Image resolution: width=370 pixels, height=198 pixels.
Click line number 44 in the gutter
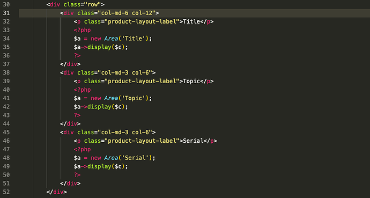(x=6, y=123)
